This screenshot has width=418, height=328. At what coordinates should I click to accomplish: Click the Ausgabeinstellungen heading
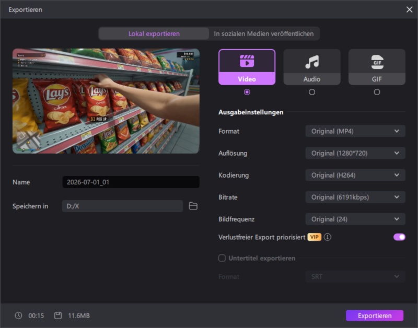pos(251,112)
